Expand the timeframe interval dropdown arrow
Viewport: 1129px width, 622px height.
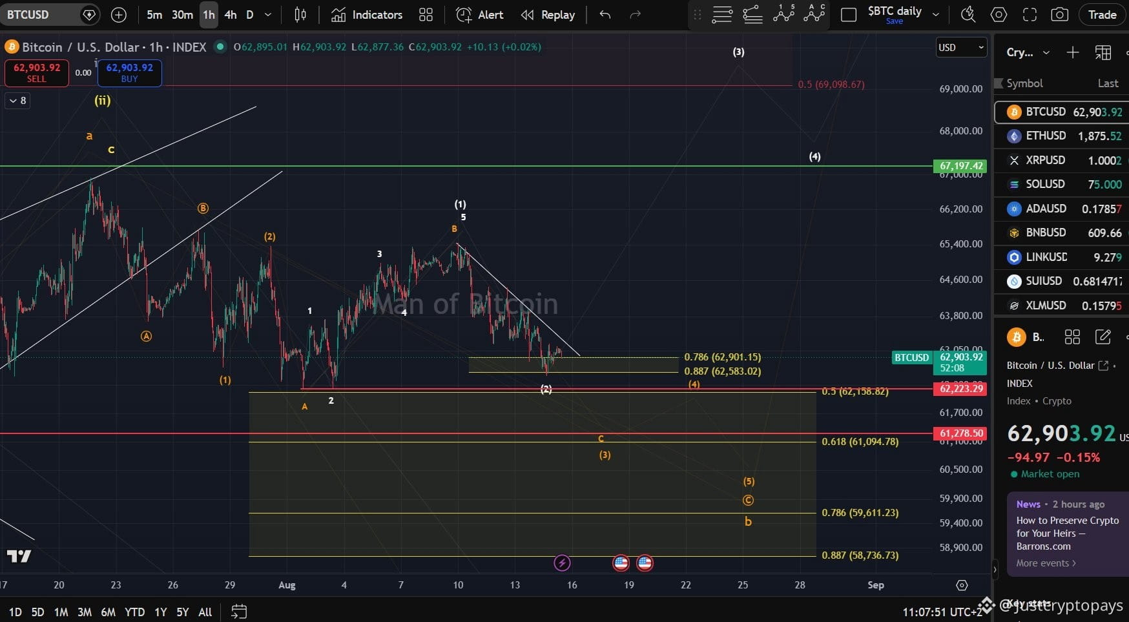(x=268, y=14)
